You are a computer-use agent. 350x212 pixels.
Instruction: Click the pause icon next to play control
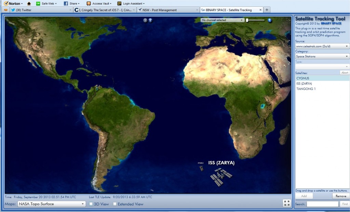tap(150, 20)
